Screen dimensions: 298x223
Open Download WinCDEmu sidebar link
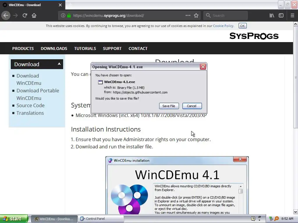pos(29,80)
